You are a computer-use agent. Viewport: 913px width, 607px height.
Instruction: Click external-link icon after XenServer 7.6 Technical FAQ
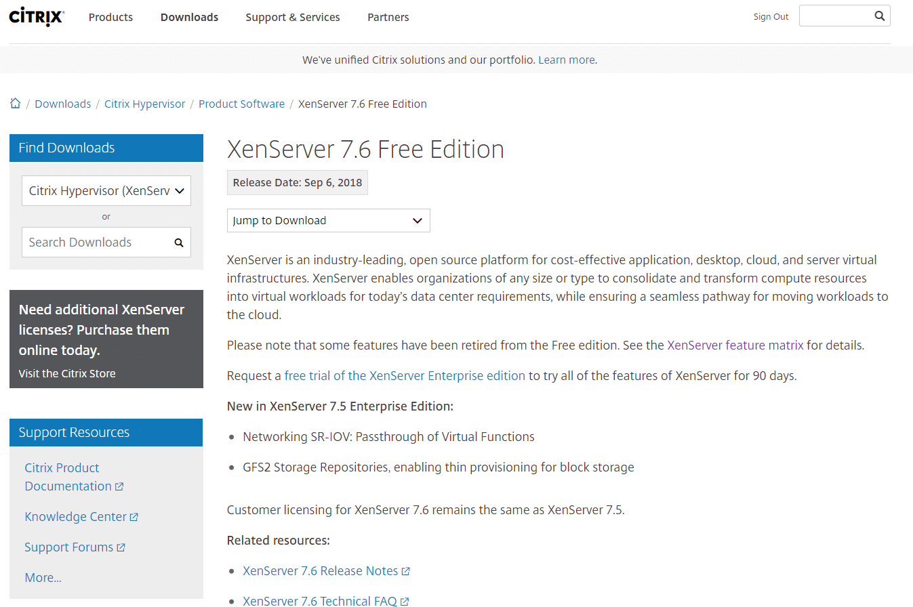coord(405,601)
